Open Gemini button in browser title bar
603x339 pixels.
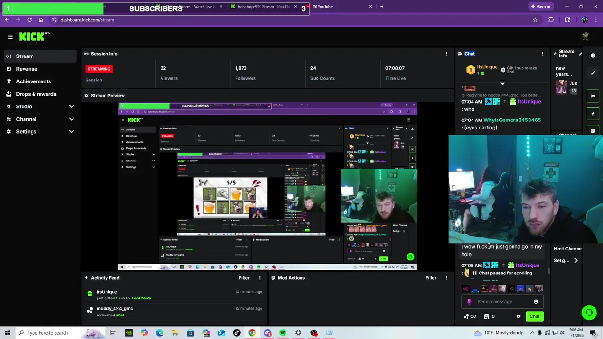540,7
